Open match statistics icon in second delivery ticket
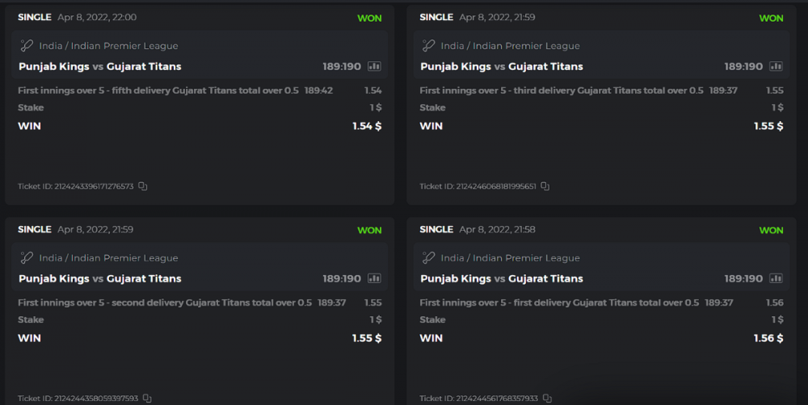 pos(374,278)
